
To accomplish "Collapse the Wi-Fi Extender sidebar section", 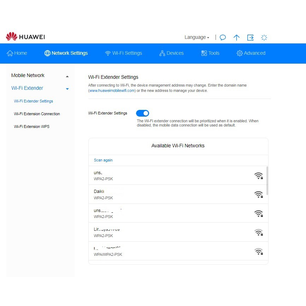I will 67,89.
